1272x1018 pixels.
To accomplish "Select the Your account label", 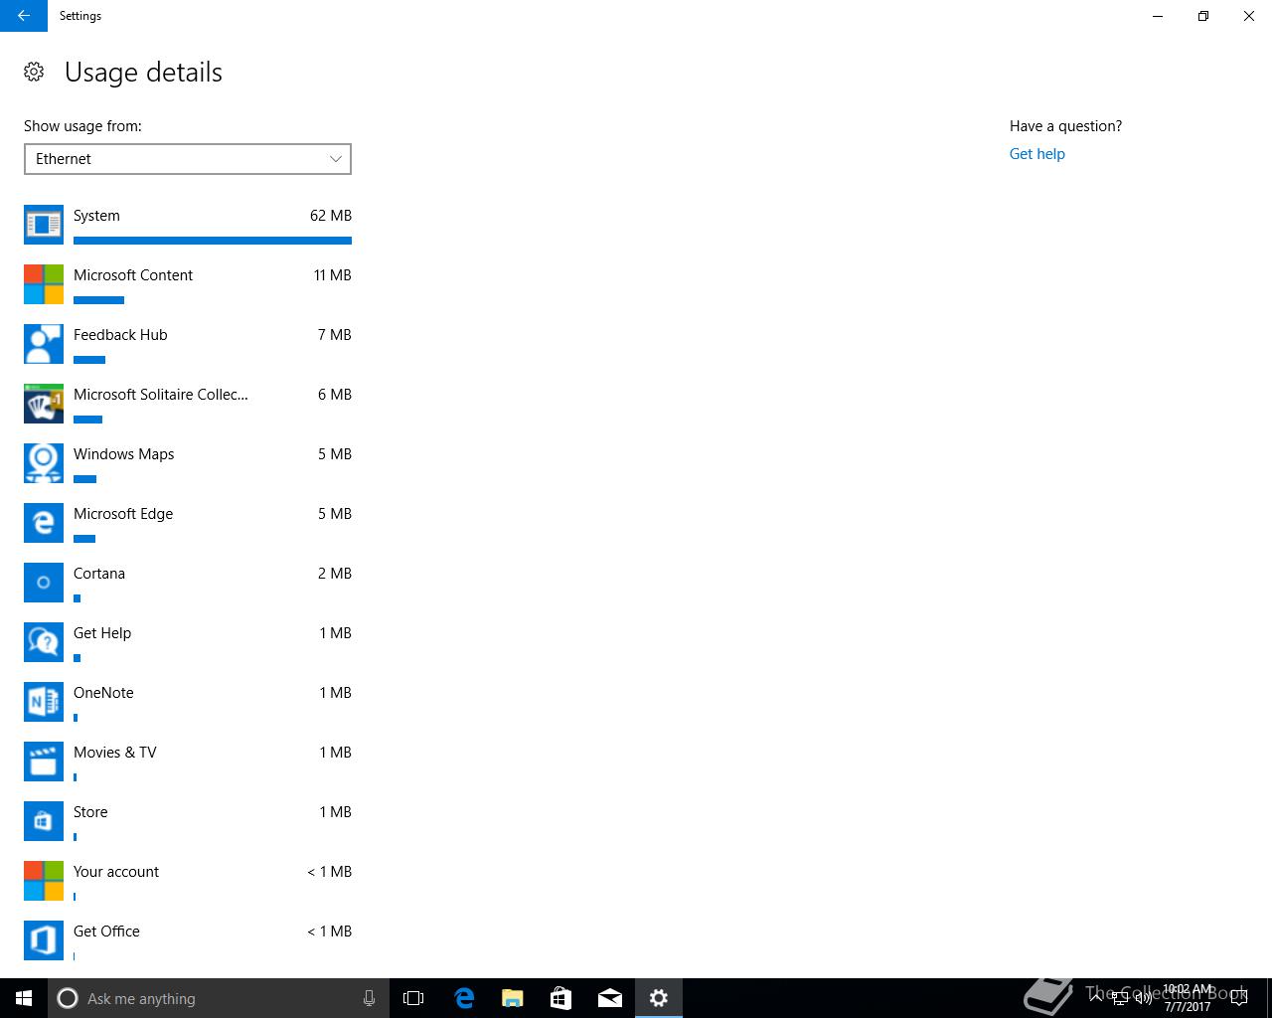I will coord(116,872).
